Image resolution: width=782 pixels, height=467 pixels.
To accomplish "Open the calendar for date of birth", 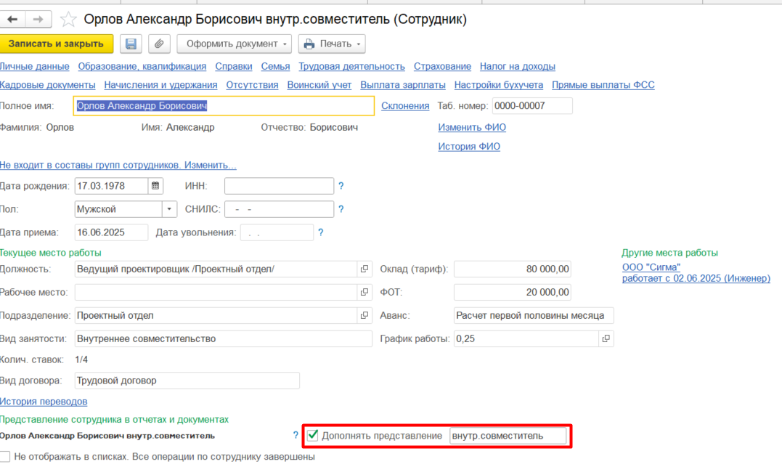I will [155, 186].
